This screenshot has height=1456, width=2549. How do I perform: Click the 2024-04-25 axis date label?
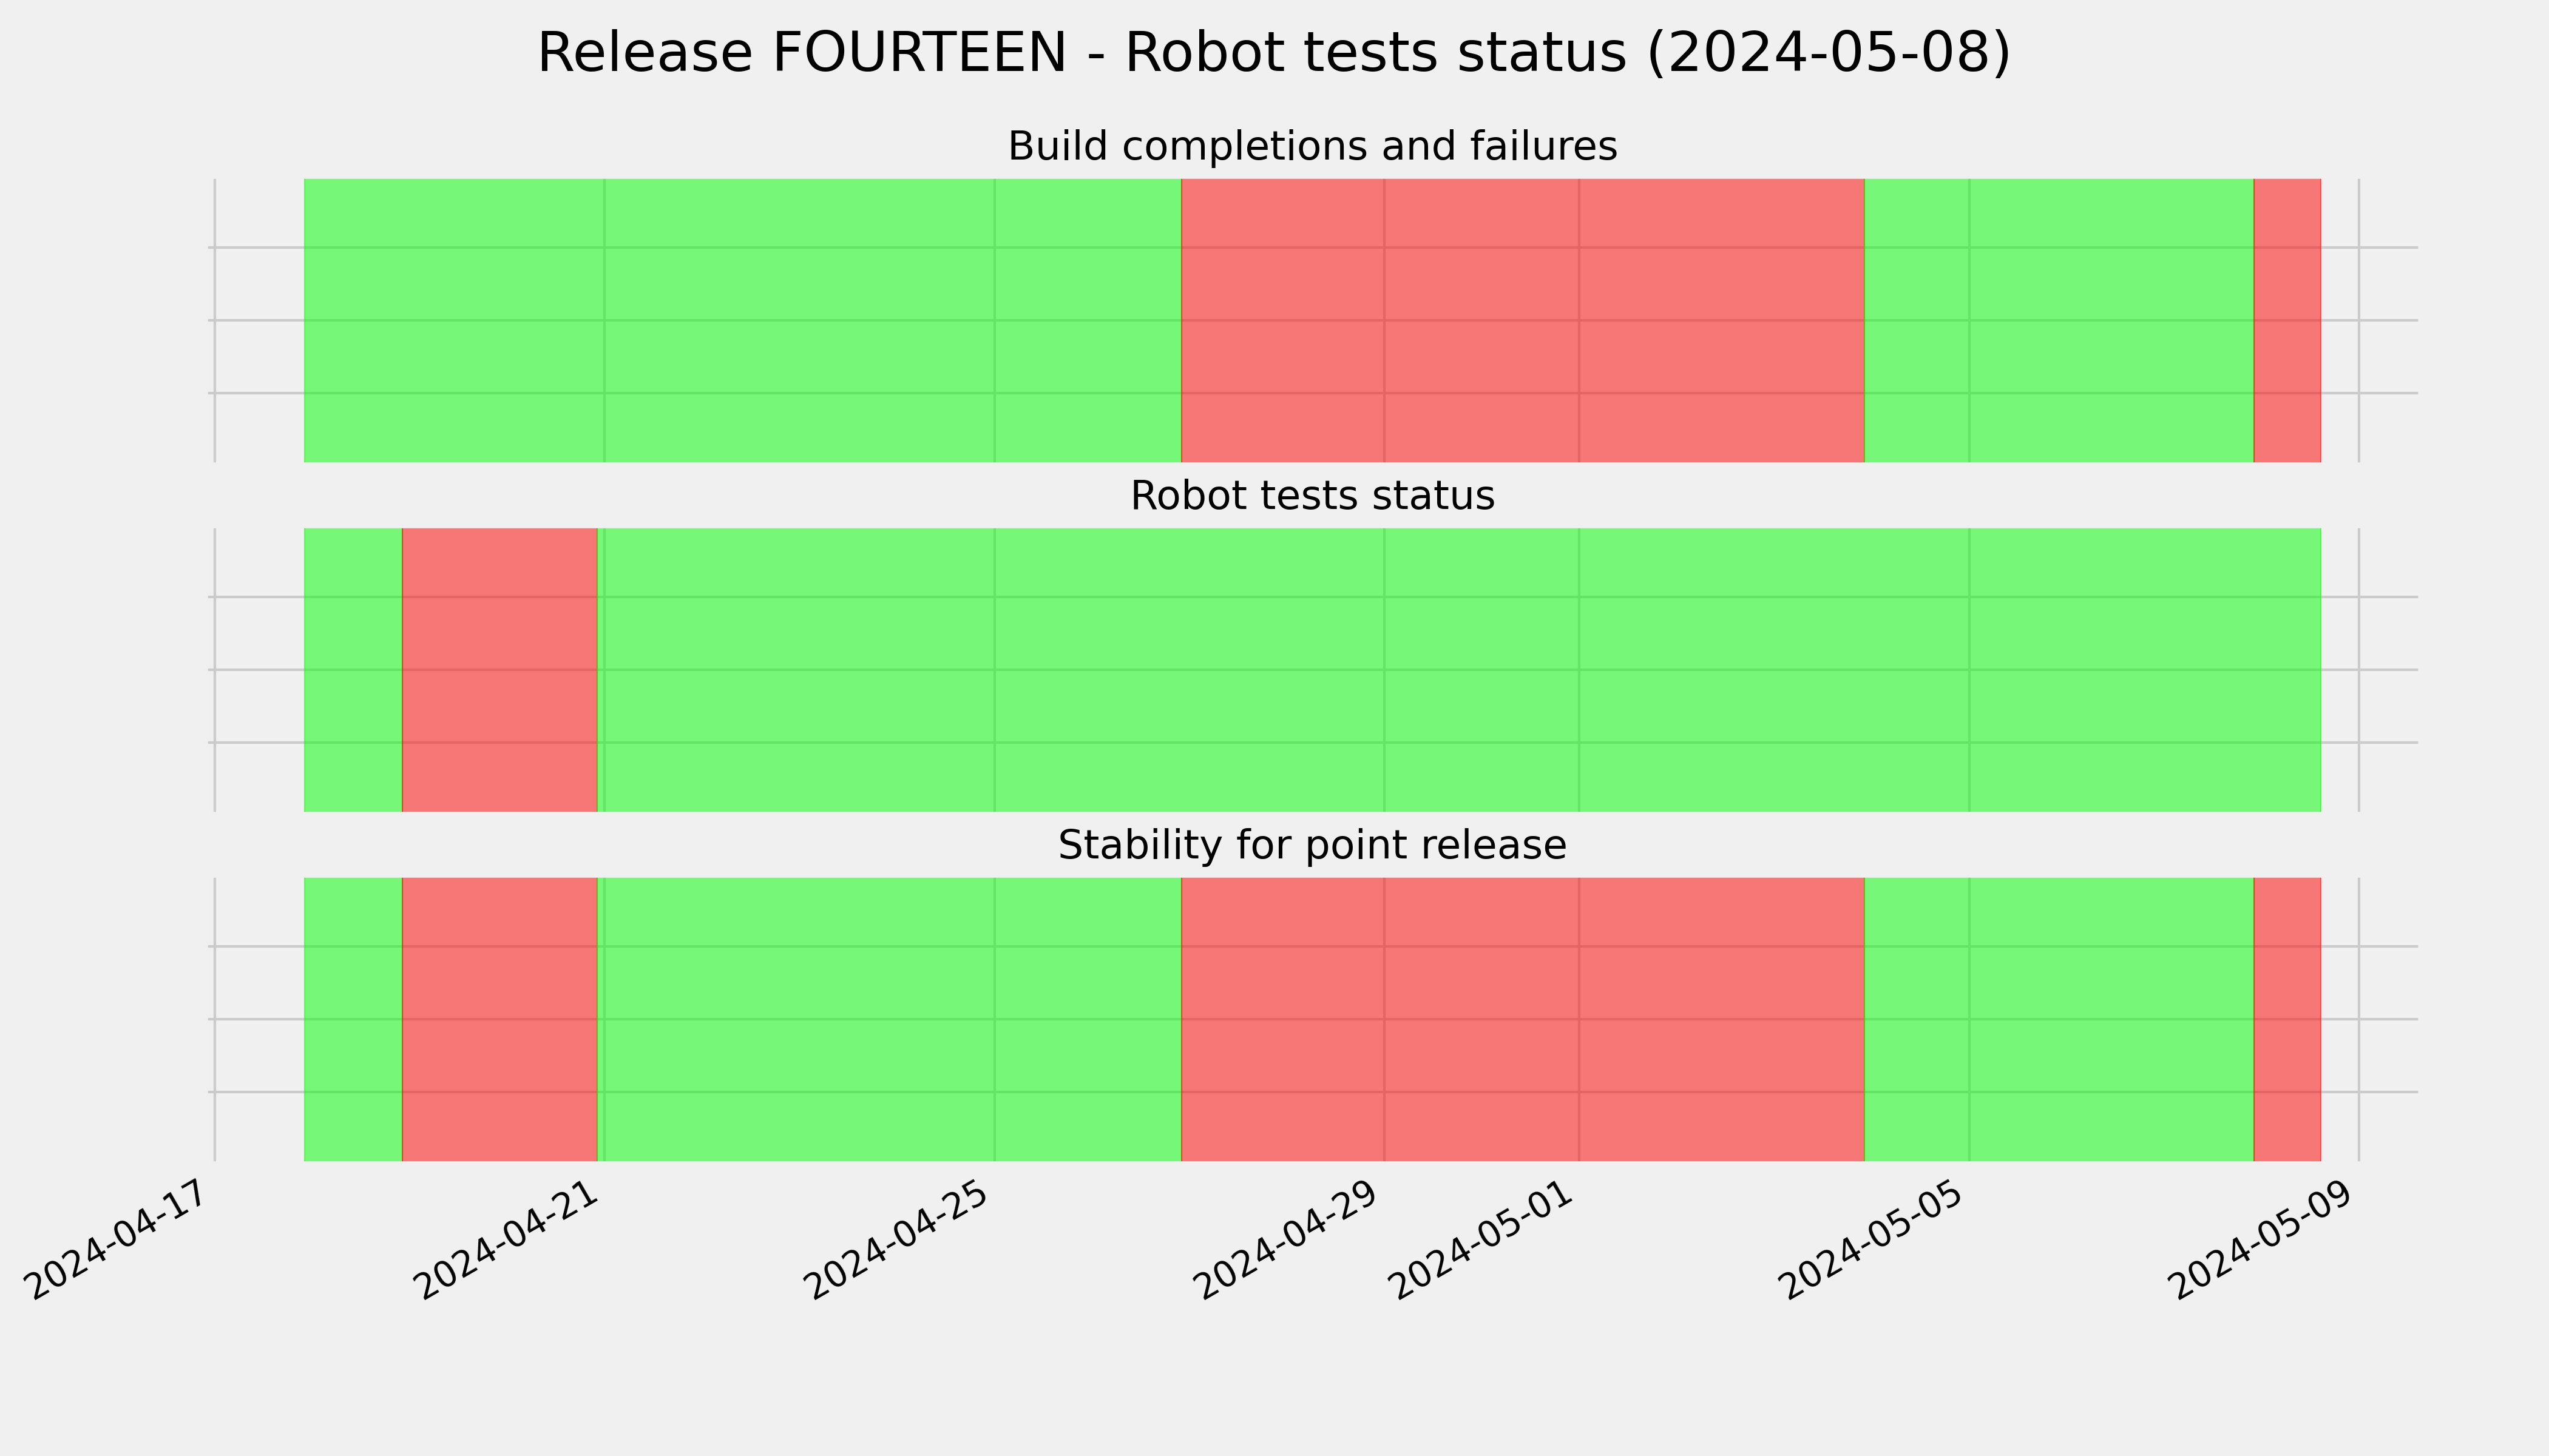(x=899, y=1238)
